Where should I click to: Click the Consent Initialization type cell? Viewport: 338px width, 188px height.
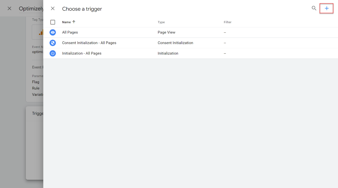pyautogui.click(x=175, y=43)
